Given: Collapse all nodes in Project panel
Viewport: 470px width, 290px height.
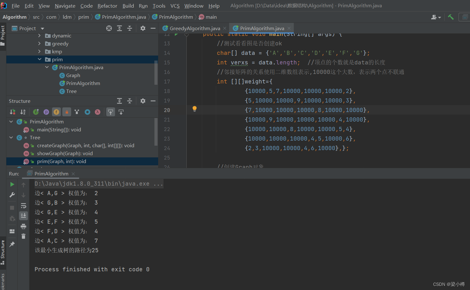Looking at the screenshot, I should (130, 28).
